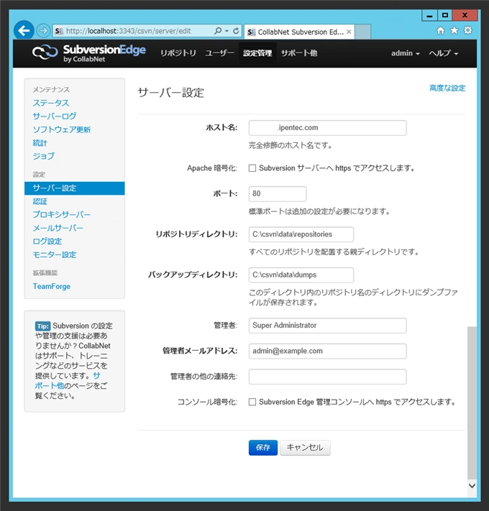Click the scrollbar down arrow

click(472, 486)
